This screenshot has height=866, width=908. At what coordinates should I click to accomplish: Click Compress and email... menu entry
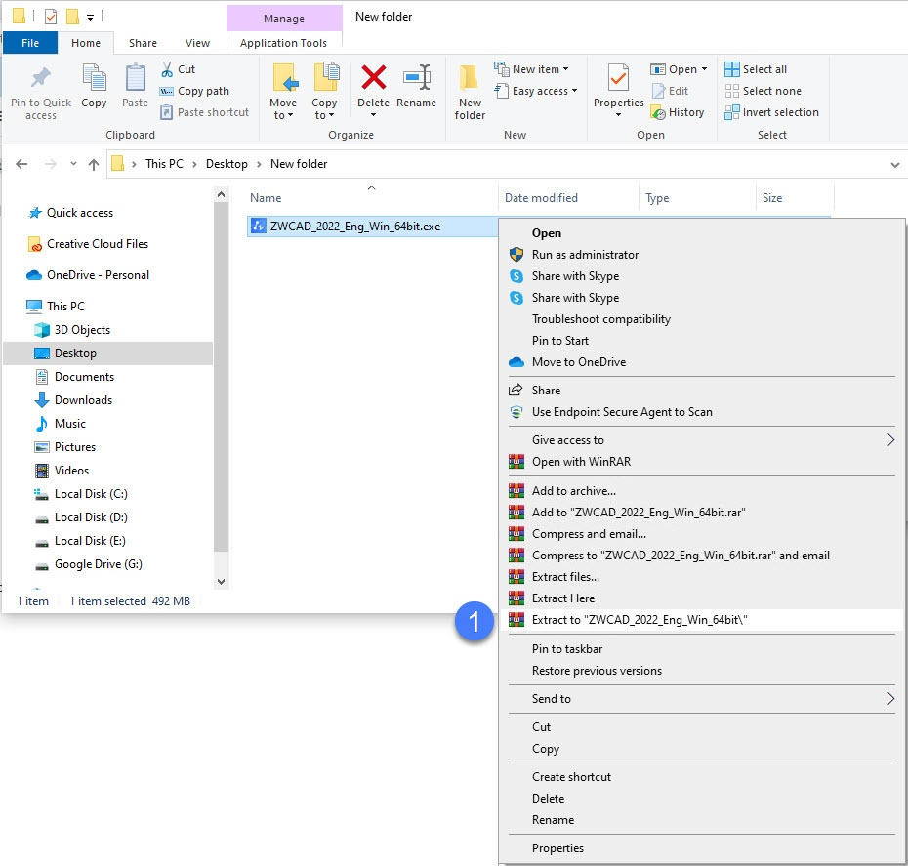(x=702, y=534)
